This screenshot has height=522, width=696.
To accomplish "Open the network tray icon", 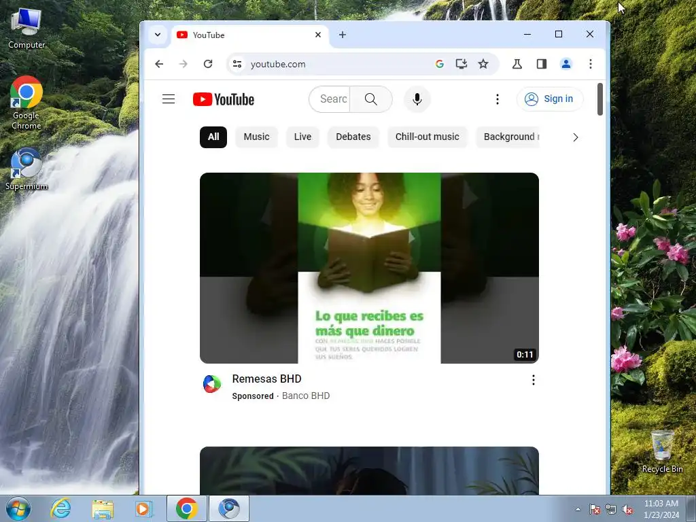I will [x=611, y=509].
